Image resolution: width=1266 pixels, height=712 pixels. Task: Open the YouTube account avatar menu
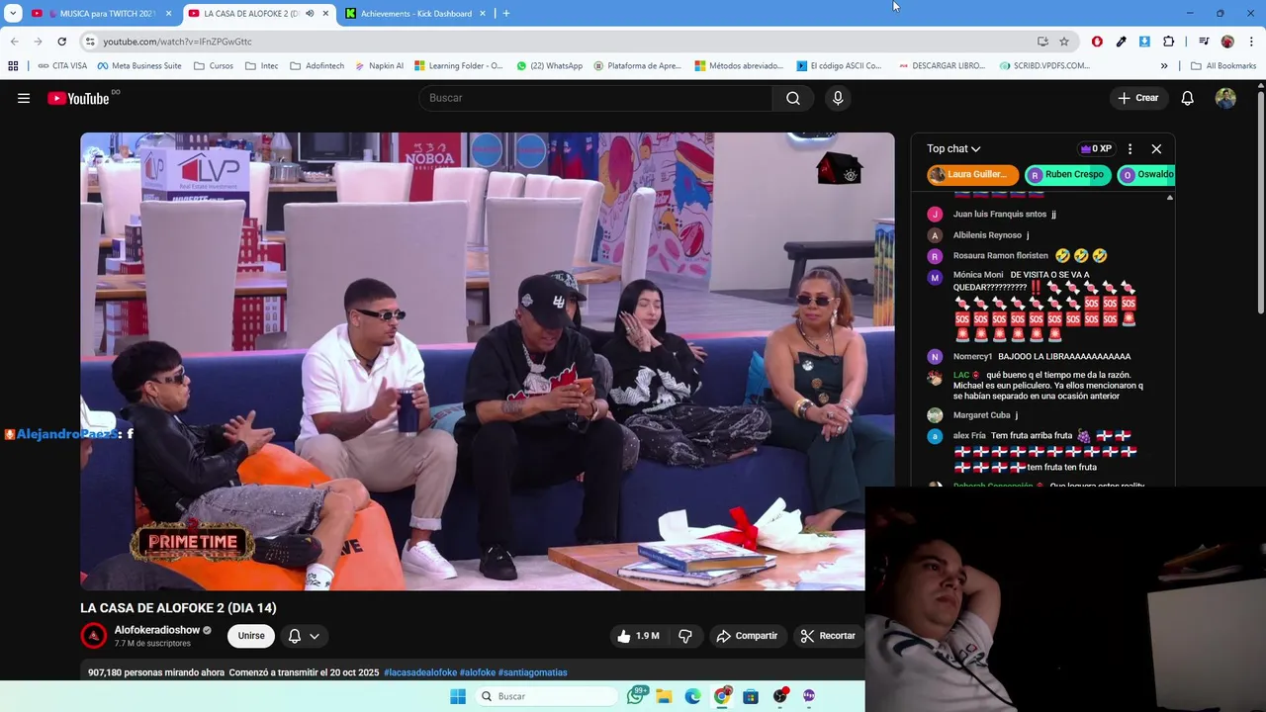[x=1225, y=98]
